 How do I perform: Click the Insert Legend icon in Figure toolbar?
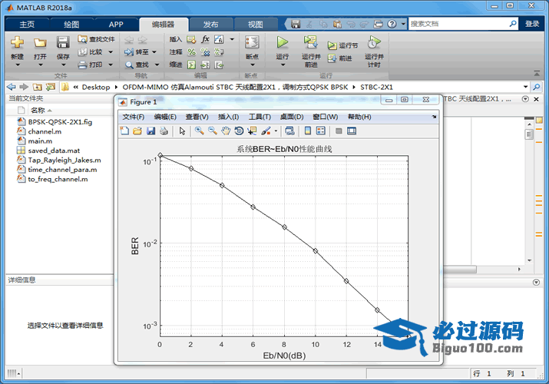click(320, 131)
